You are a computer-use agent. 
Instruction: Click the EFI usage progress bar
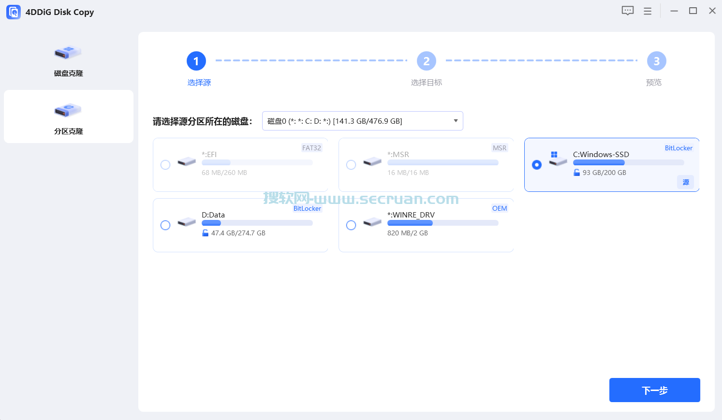click(x=257, y=163)
